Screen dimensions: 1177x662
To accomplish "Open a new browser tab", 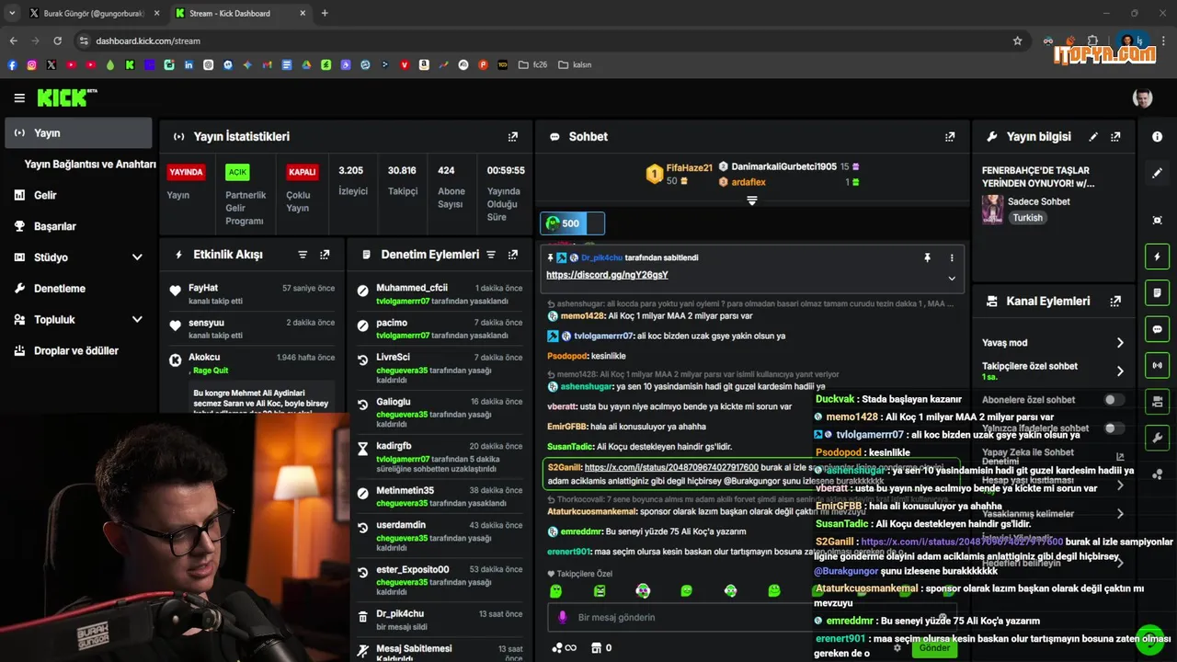I will point(325,13).
